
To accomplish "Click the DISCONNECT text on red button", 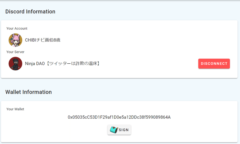I will (214, 64).
